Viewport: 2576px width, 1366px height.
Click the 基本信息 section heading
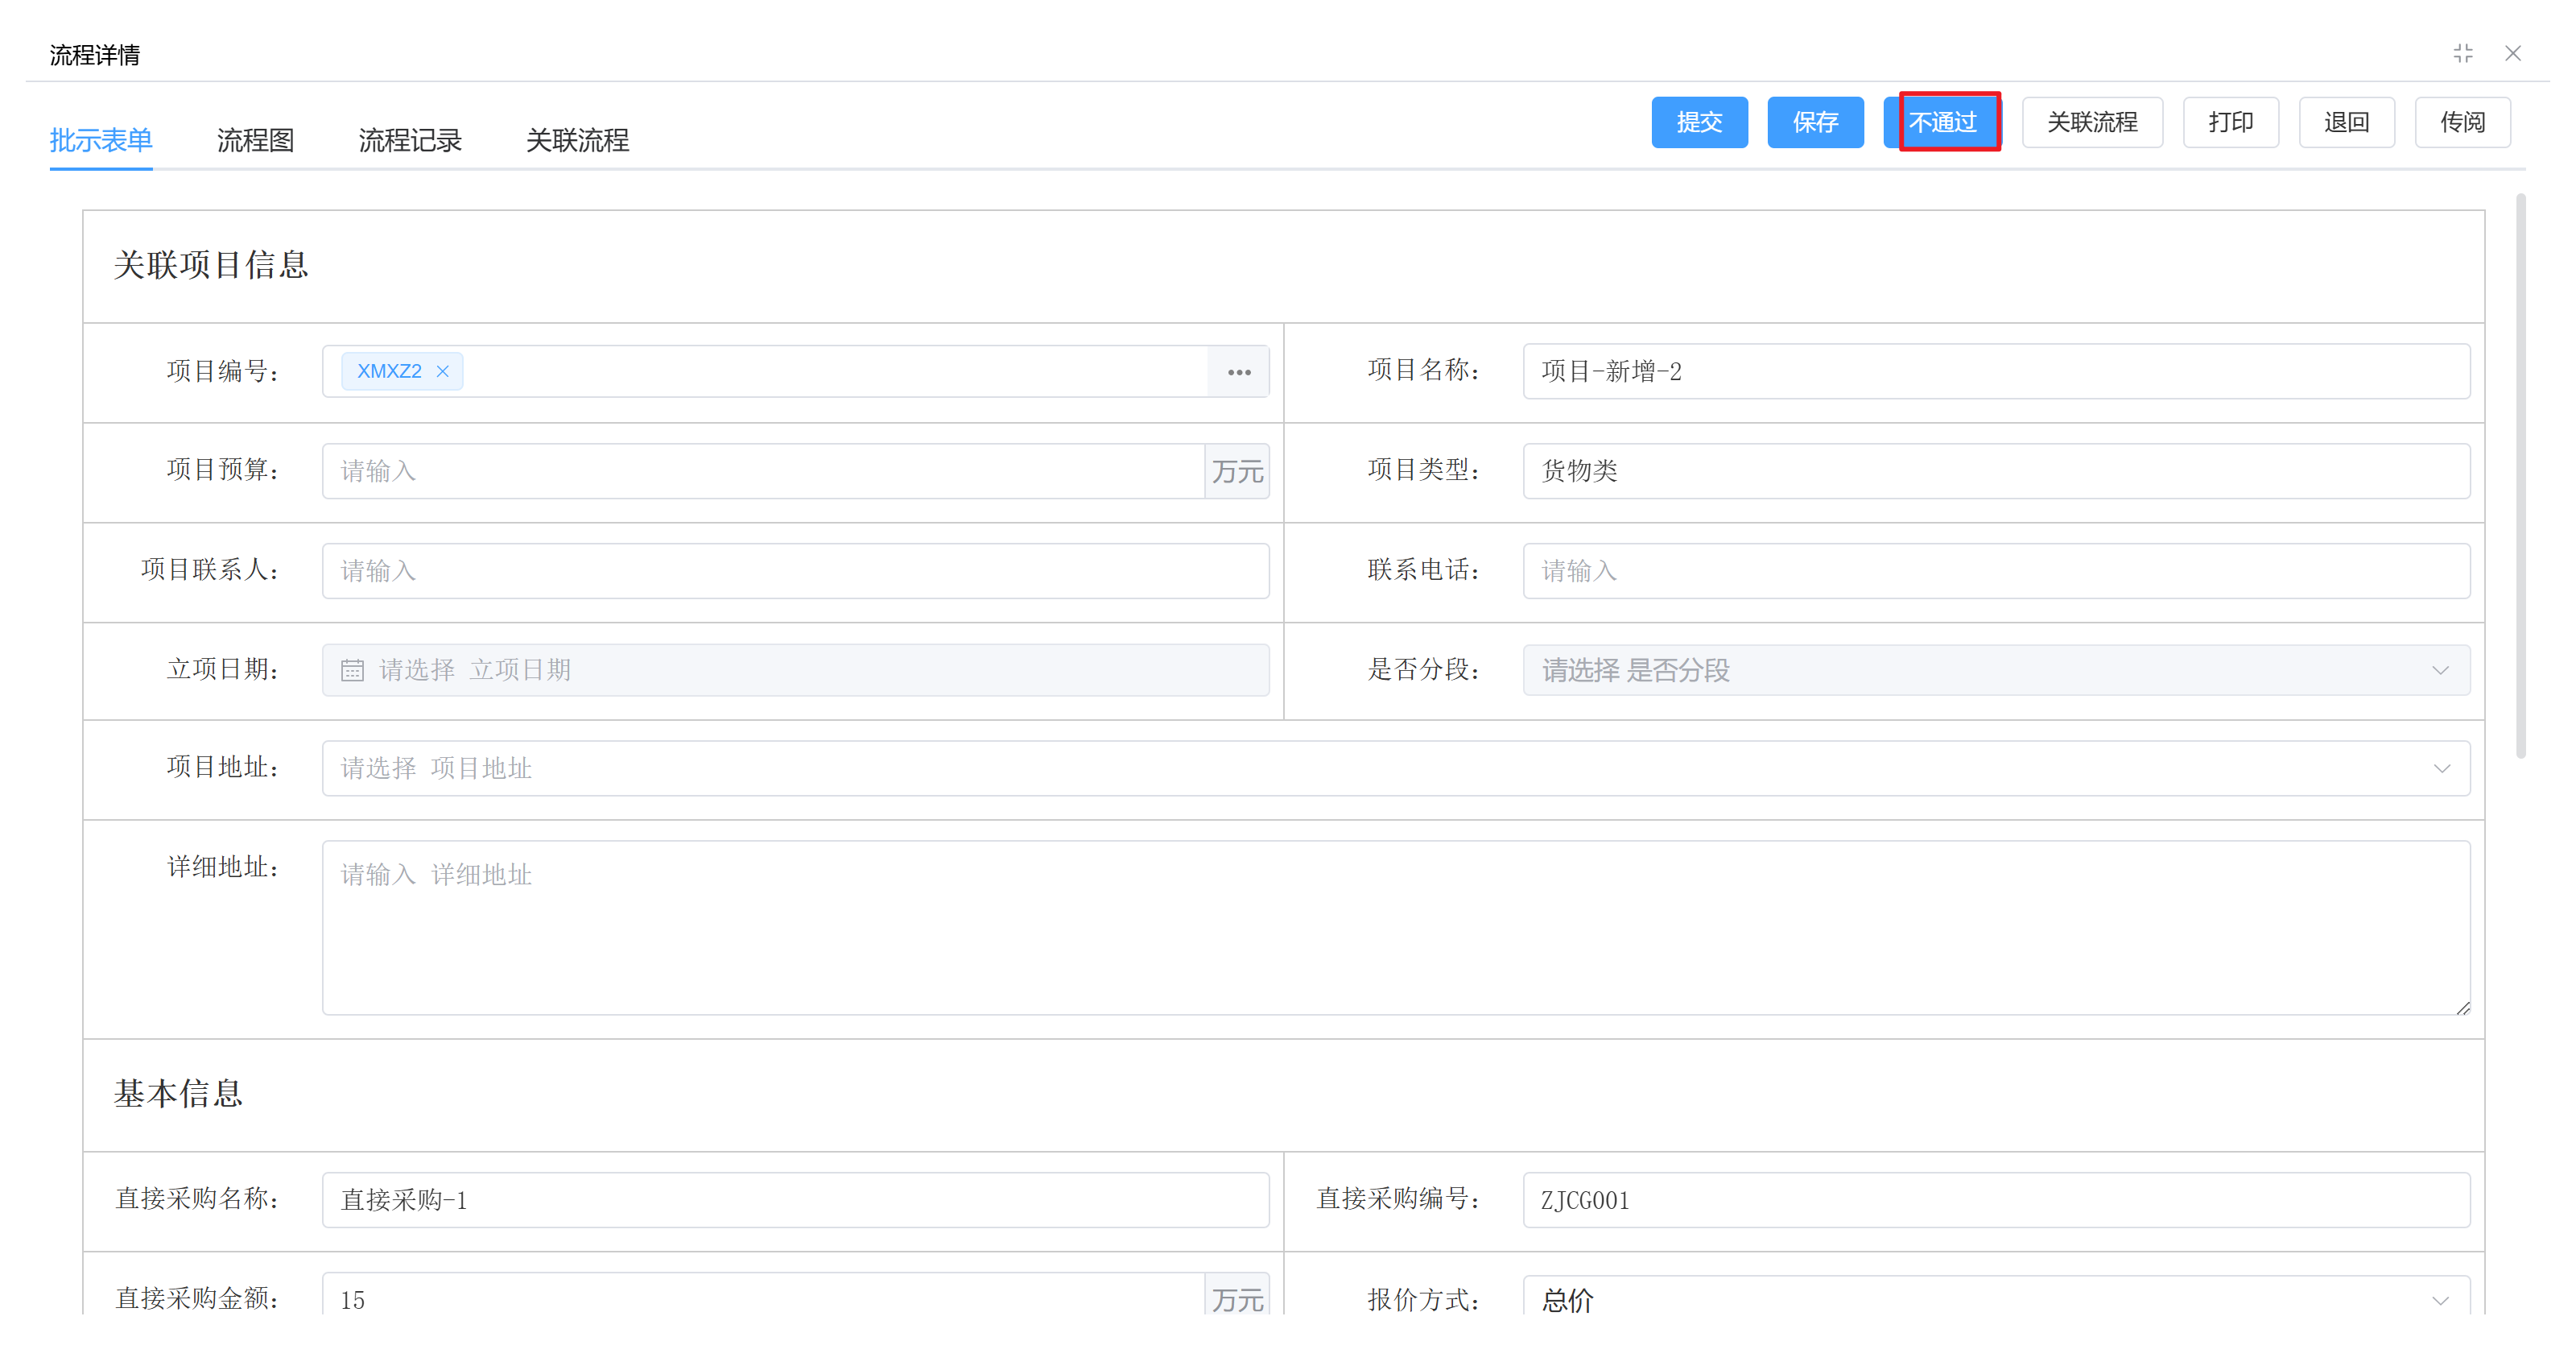(178, 1094)
